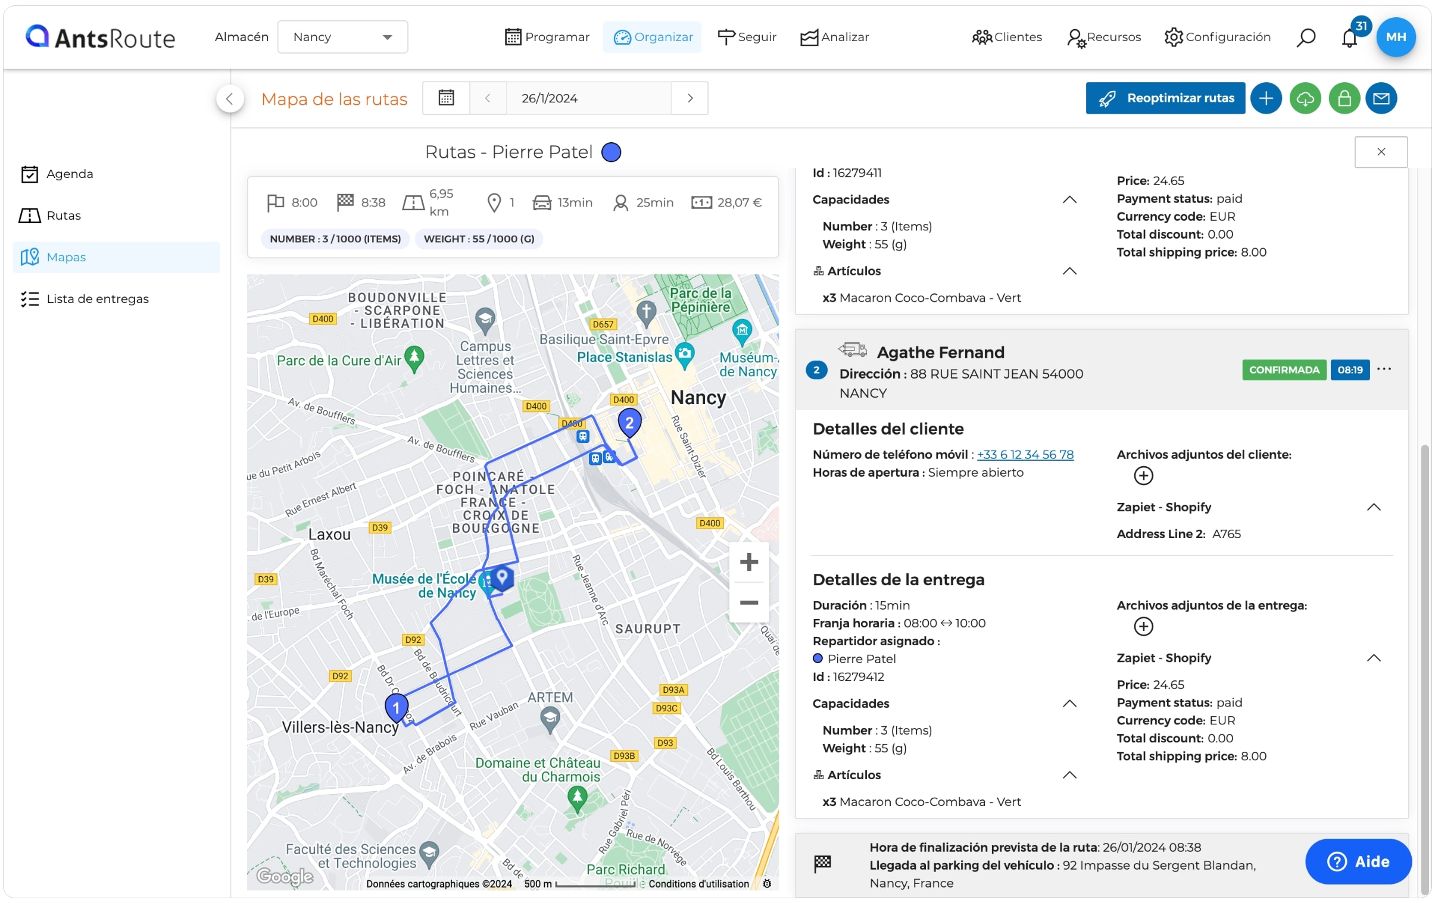This screenshot has width=1435, height=903.
Task: Click the NUMBER : 3 / 1000 (ITEMS) chip
Action: (x=335, y=239)
